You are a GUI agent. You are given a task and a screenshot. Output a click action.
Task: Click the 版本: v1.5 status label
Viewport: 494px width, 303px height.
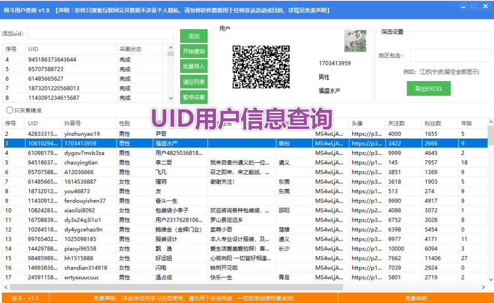[x=25, y=298]
